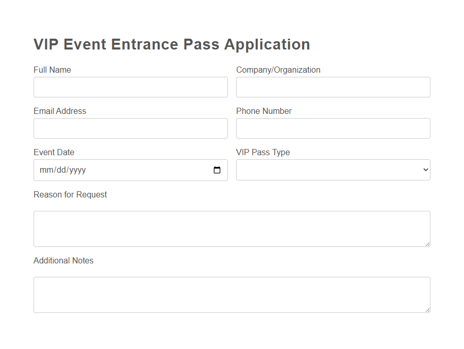
Task: Click the VIP Pass Type dropdown arrow
Action: pos(424,170)
